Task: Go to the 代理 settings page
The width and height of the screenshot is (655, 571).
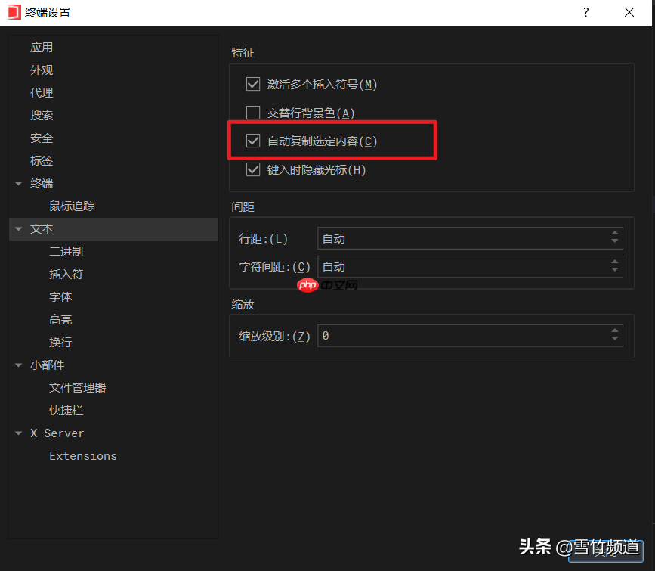Action: click(42, 92)
